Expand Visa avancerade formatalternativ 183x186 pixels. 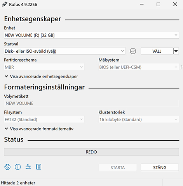(39, 129)
